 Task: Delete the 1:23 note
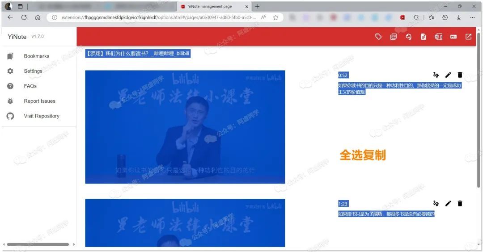click(460, 203)
